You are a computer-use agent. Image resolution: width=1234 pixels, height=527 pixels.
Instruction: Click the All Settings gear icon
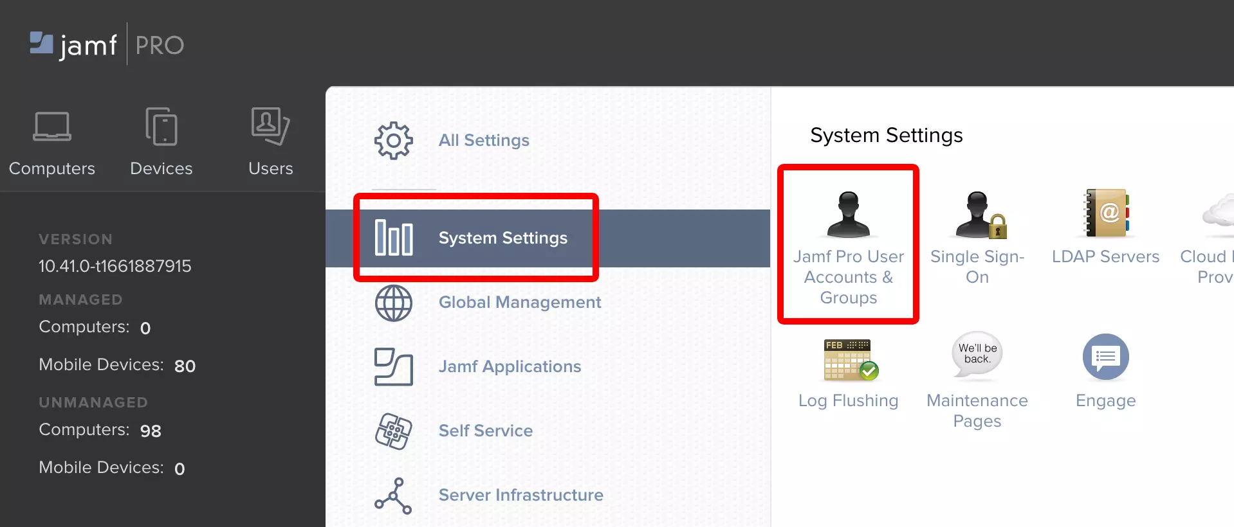click(394, 141)
